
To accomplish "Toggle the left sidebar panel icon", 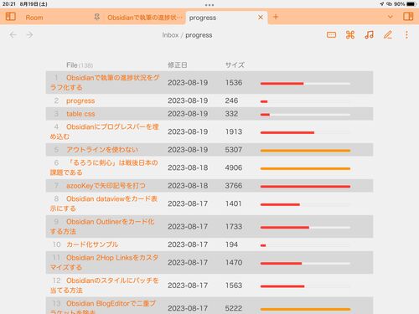I will coord(11,17).
